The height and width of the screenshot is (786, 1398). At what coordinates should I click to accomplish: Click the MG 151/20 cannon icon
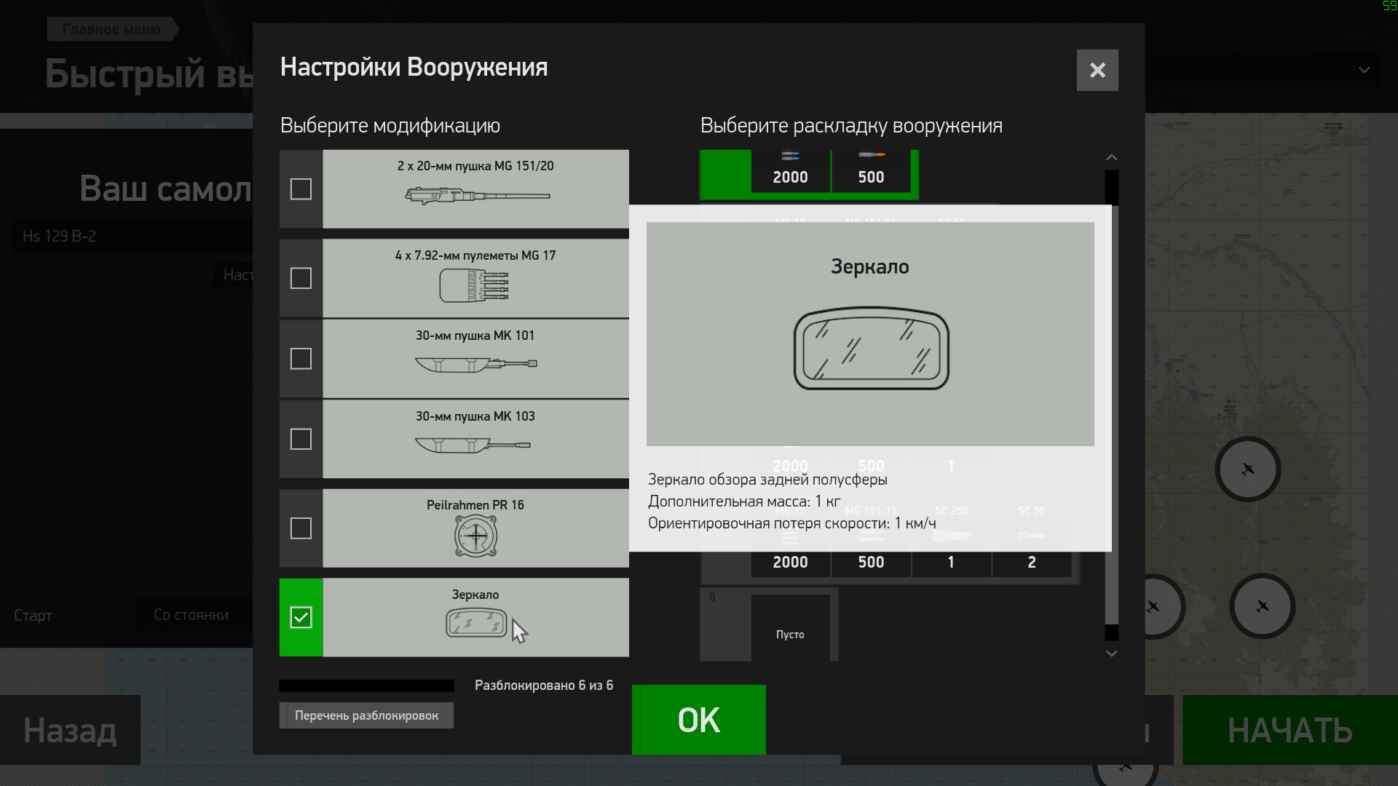coord(477,195)
